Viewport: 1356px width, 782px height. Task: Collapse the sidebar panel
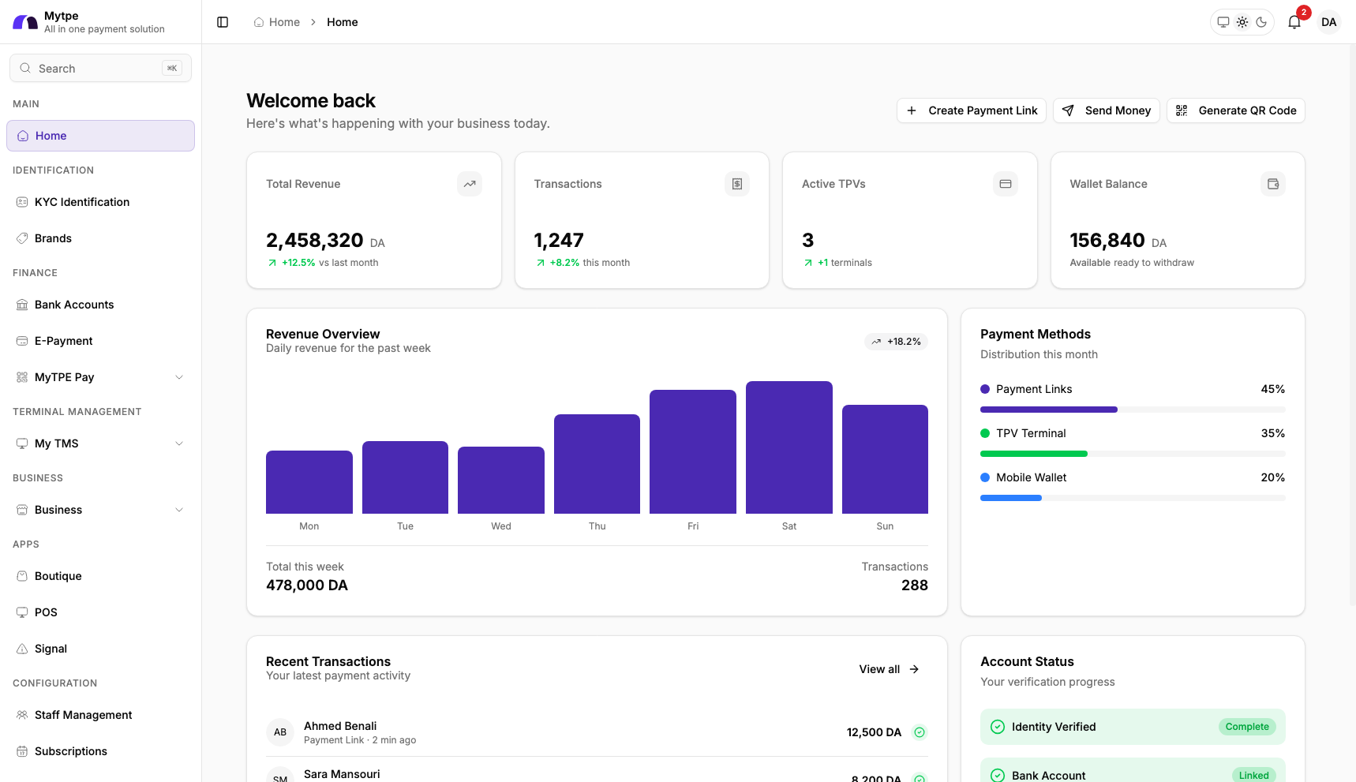[222, 22]
